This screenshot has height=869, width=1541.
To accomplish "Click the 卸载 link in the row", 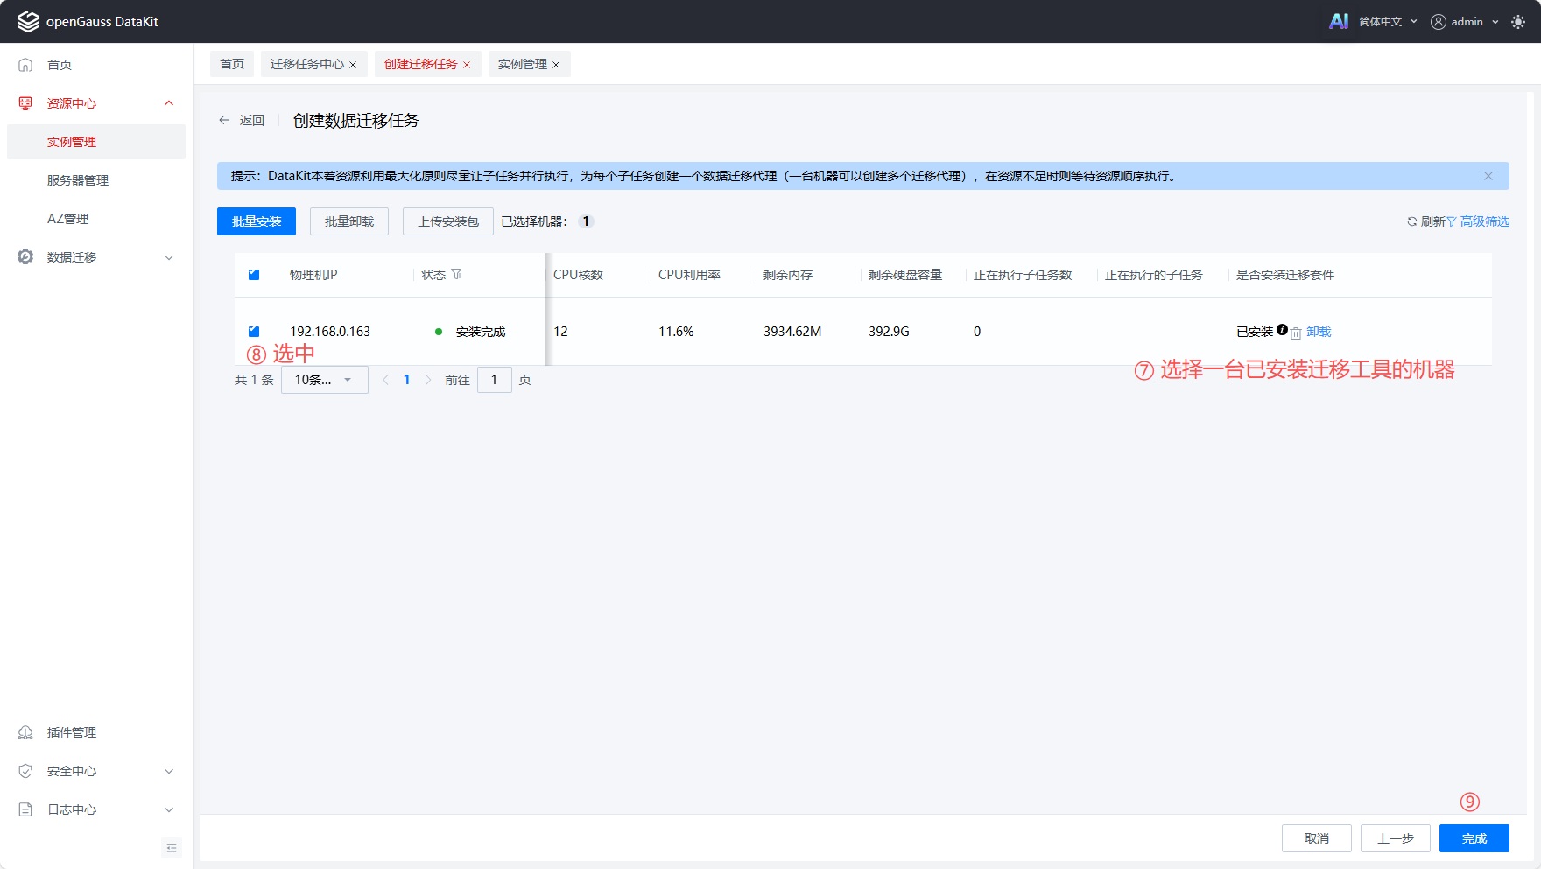I will [1319, 332].
